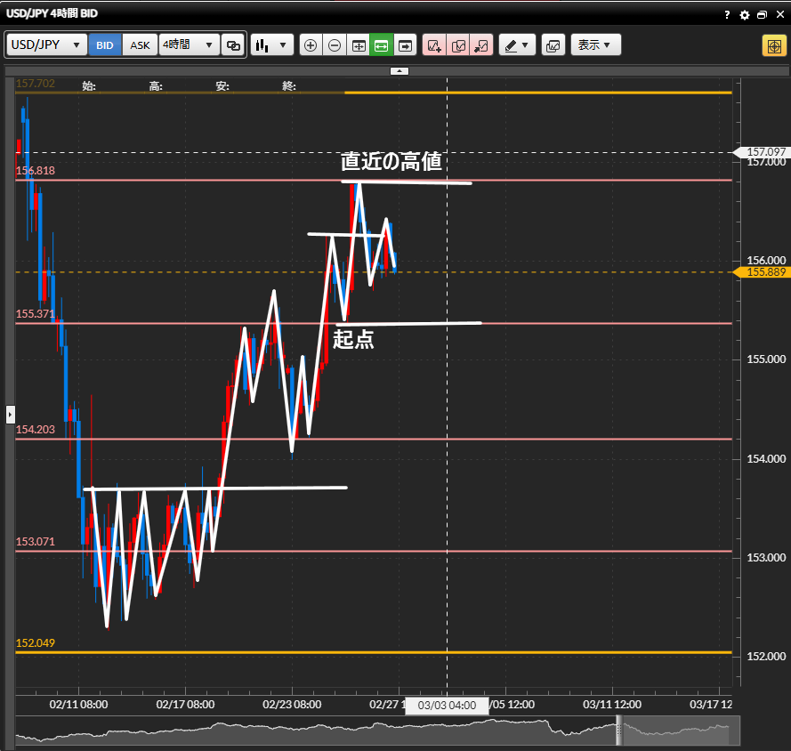Open the 4時間 timeframe dropdown
791x751 pixels.
pos(189,45)
